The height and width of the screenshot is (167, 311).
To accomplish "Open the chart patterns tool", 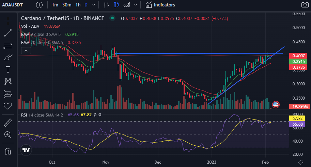I will point(8,81).
